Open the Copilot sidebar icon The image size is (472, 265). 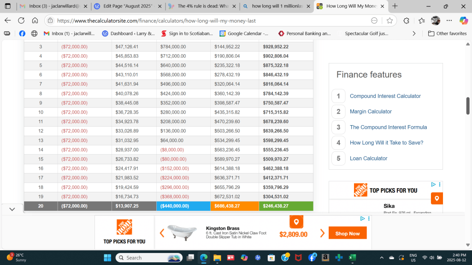click(464, 21)
